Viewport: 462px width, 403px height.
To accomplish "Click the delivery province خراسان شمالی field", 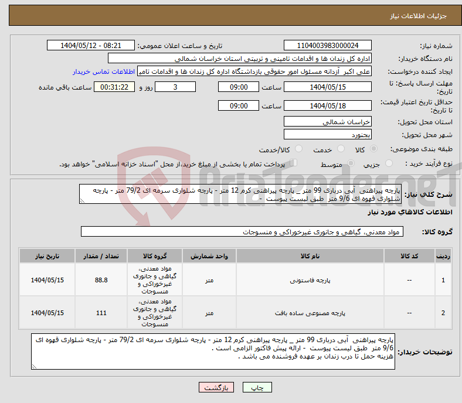I will (x=327, y=121).
